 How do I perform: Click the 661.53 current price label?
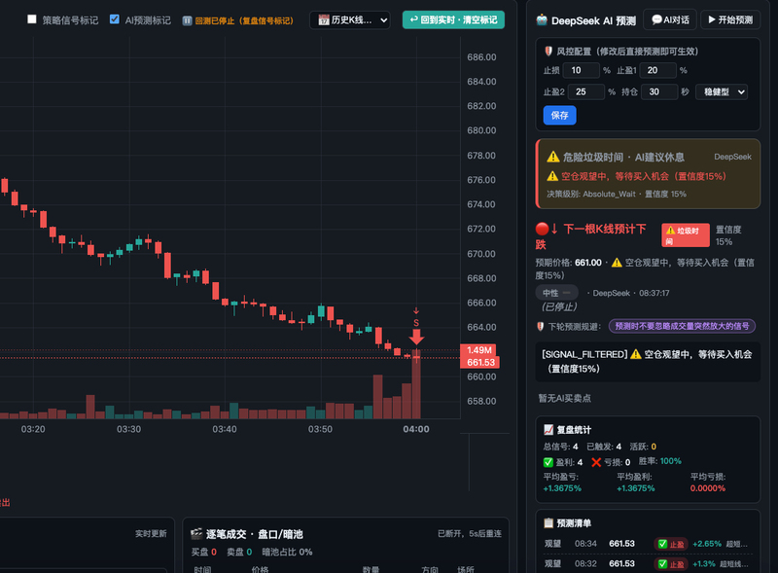[x=479, y=363]
